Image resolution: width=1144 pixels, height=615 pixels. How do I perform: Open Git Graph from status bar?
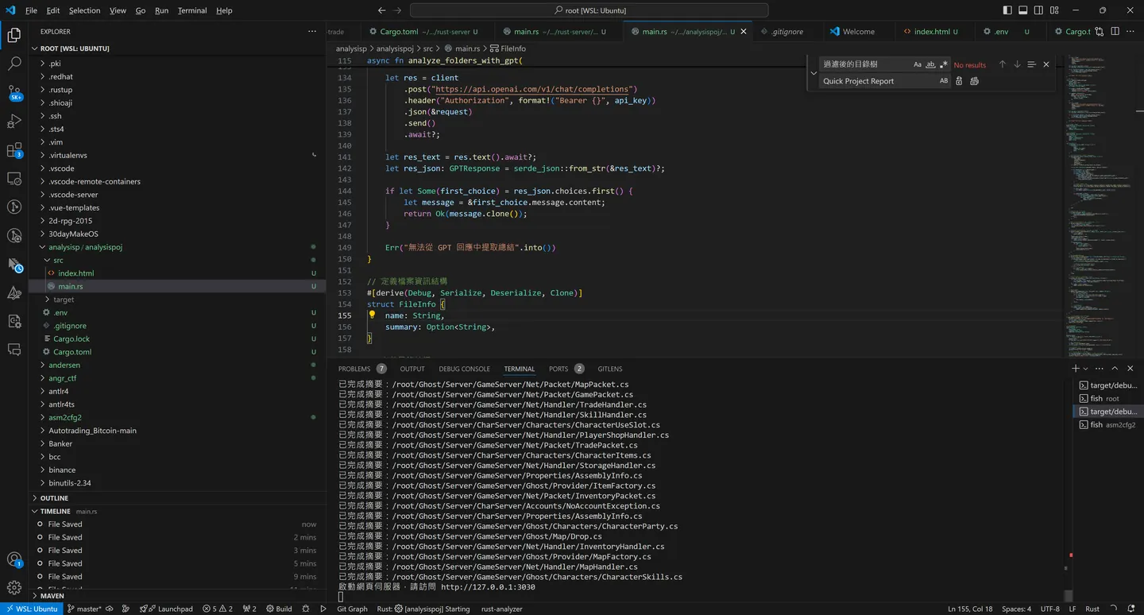[x=352, y=609]
